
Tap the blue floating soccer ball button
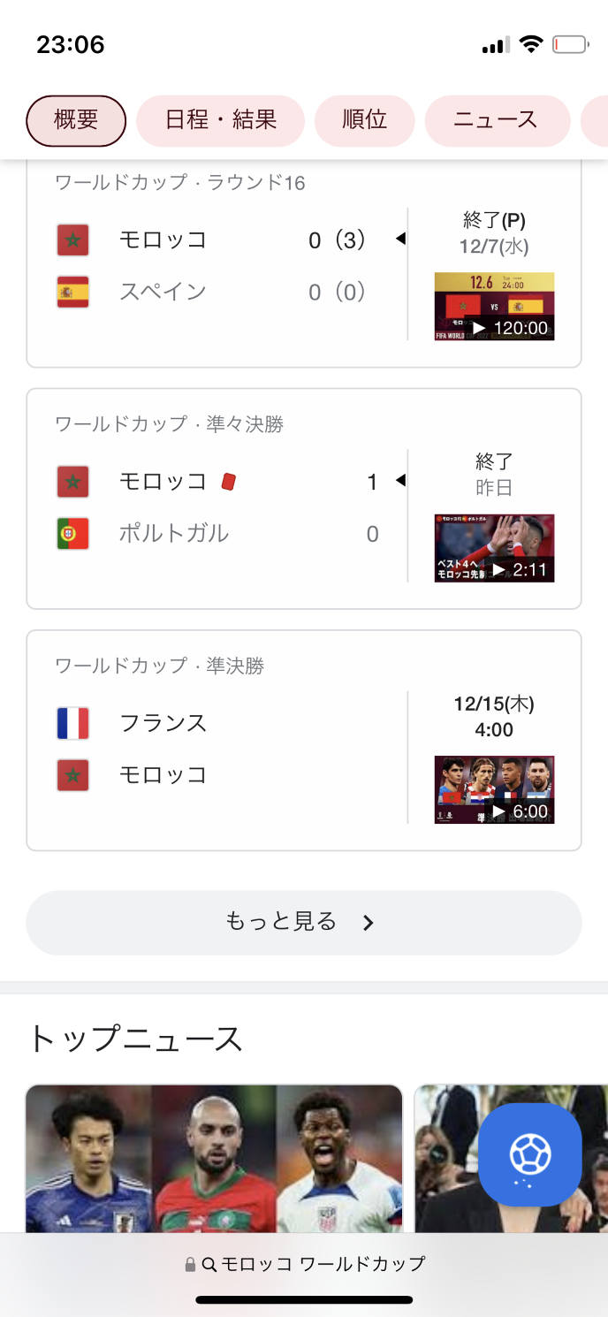tap(530, 1154)
